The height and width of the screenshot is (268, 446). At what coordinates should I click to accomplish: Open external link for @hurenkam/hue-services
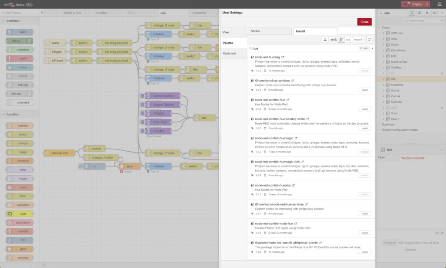pyautogui.click(x=292, y=81)
